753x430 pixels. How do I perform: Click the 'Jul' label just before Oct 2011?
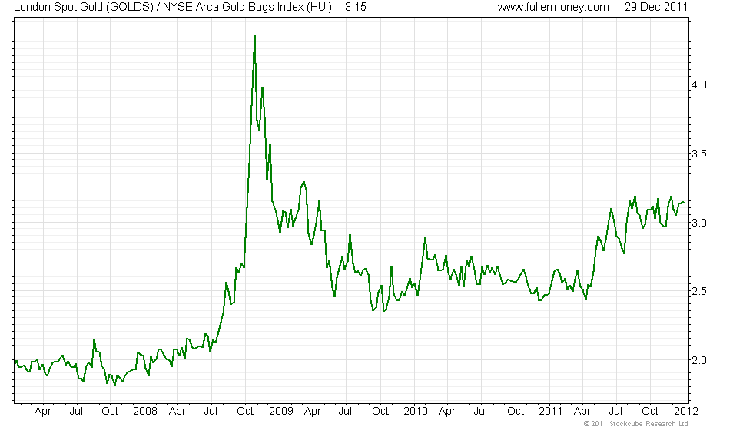pyautogui.click(x=615, y=412)
